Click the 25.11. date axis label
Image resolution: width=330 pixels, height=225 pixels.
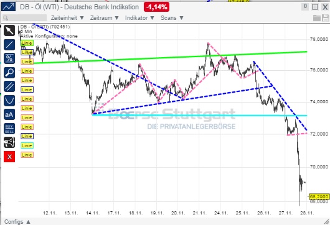(x=242, y=213)
